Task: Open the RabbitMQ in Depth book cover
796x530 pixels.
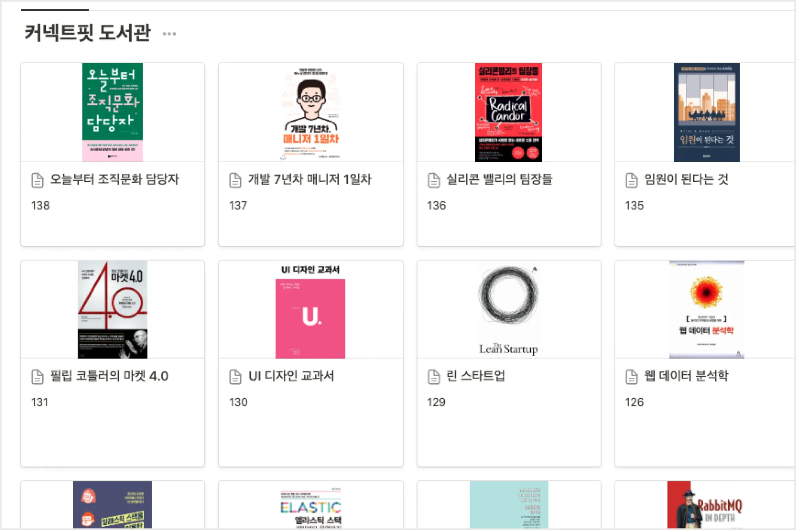Action: pyautogui.click(x=705, y=505)
